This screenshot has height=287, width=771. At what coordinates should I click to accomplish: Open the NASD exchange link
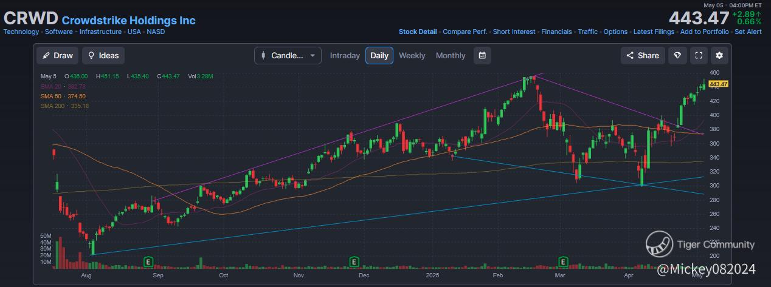coord(156,32)
